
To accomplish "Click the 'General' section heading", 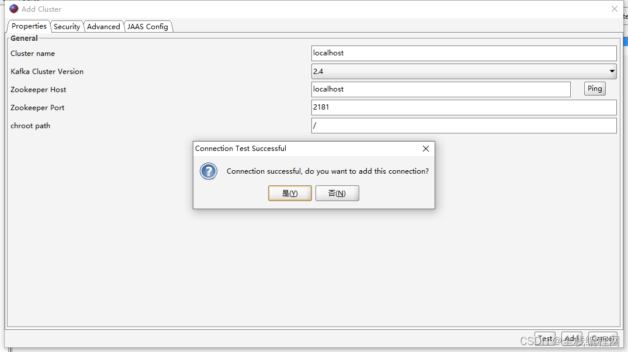I will (x=24, y=38).
